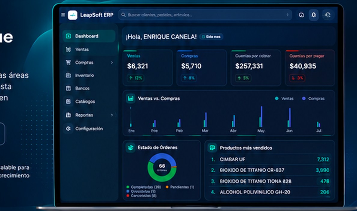357x211 pixels.
Task: Click the 13% growth badge on Ventas
Action: tap(136, 78)
